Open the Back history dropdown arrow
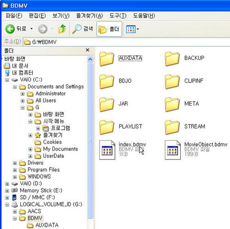The width and height of the screenshot is (230, 229). 31,29
